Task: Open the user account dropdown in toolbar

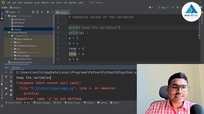Action: point(151,7)
